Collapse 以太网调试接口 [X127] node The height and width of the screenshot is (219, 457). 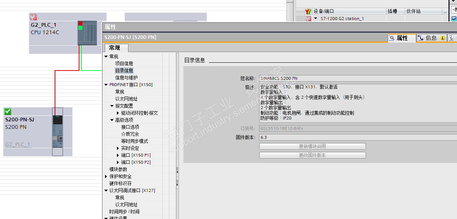(x=106, y=190)
